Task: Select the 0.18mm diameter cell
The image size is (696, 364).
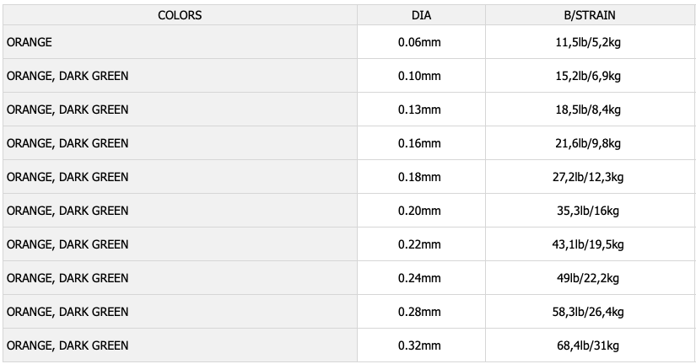Action: [x=421, y=177]
